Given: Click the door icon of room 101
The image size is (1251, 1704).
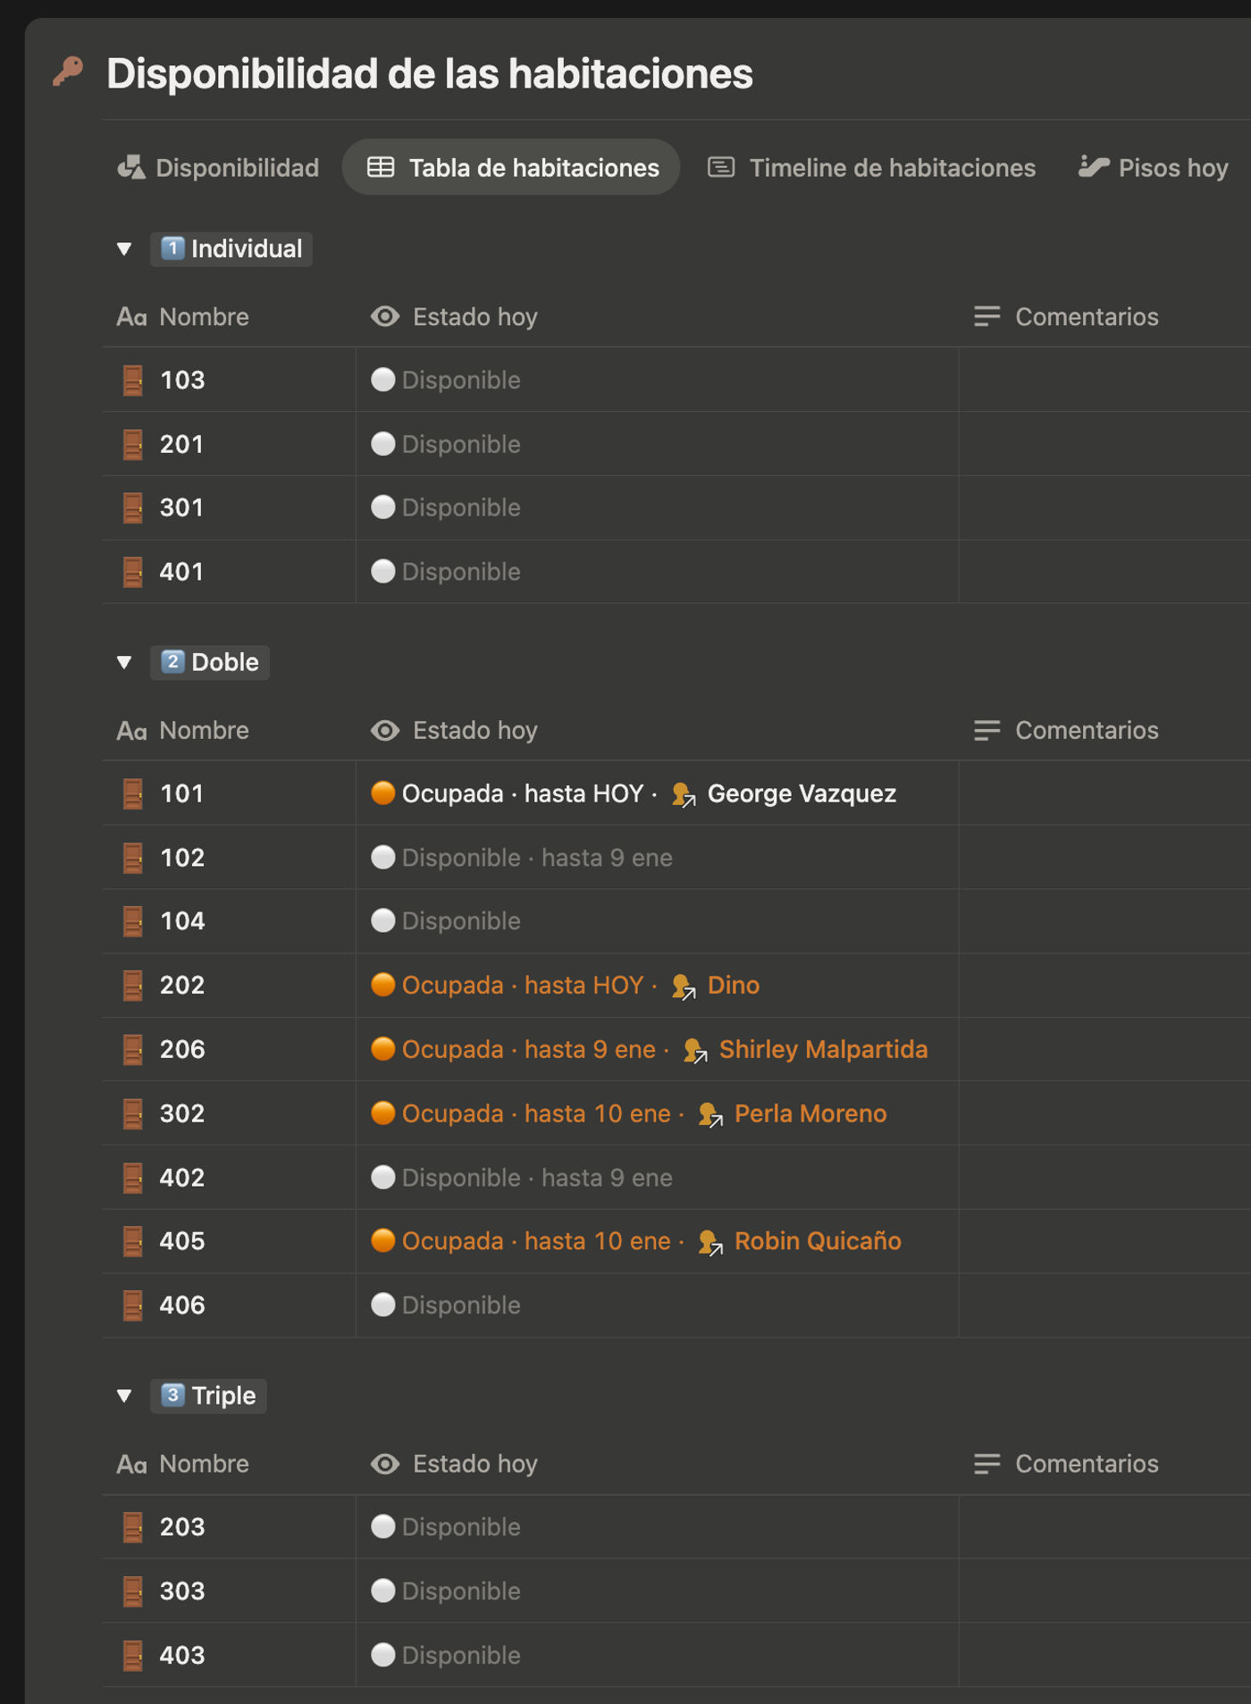Looking at the screenshot, I should pyautogui.click(x=133, y=793).
